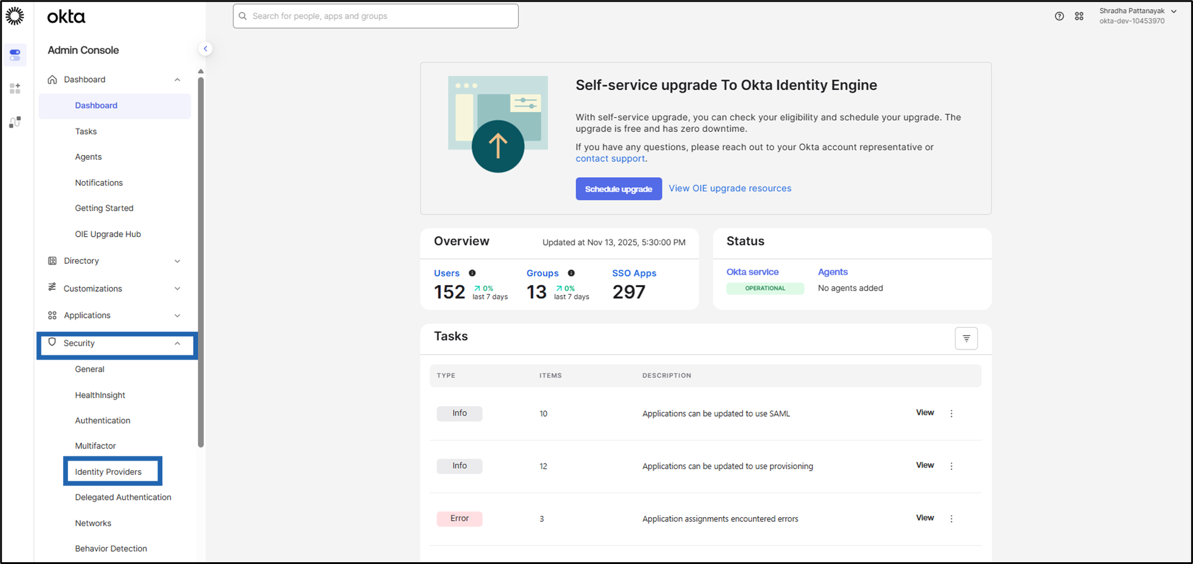Collapse the Dashboard section chevron
Screen dimensions: 1193x564
pos(177,80)
